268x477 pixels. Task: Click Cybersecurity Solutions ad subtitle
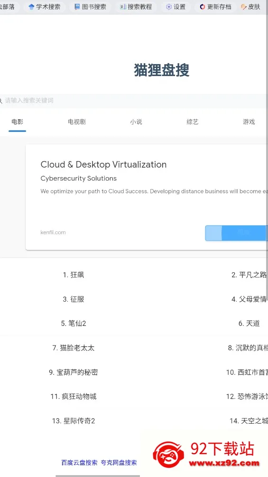pos(79,178)
